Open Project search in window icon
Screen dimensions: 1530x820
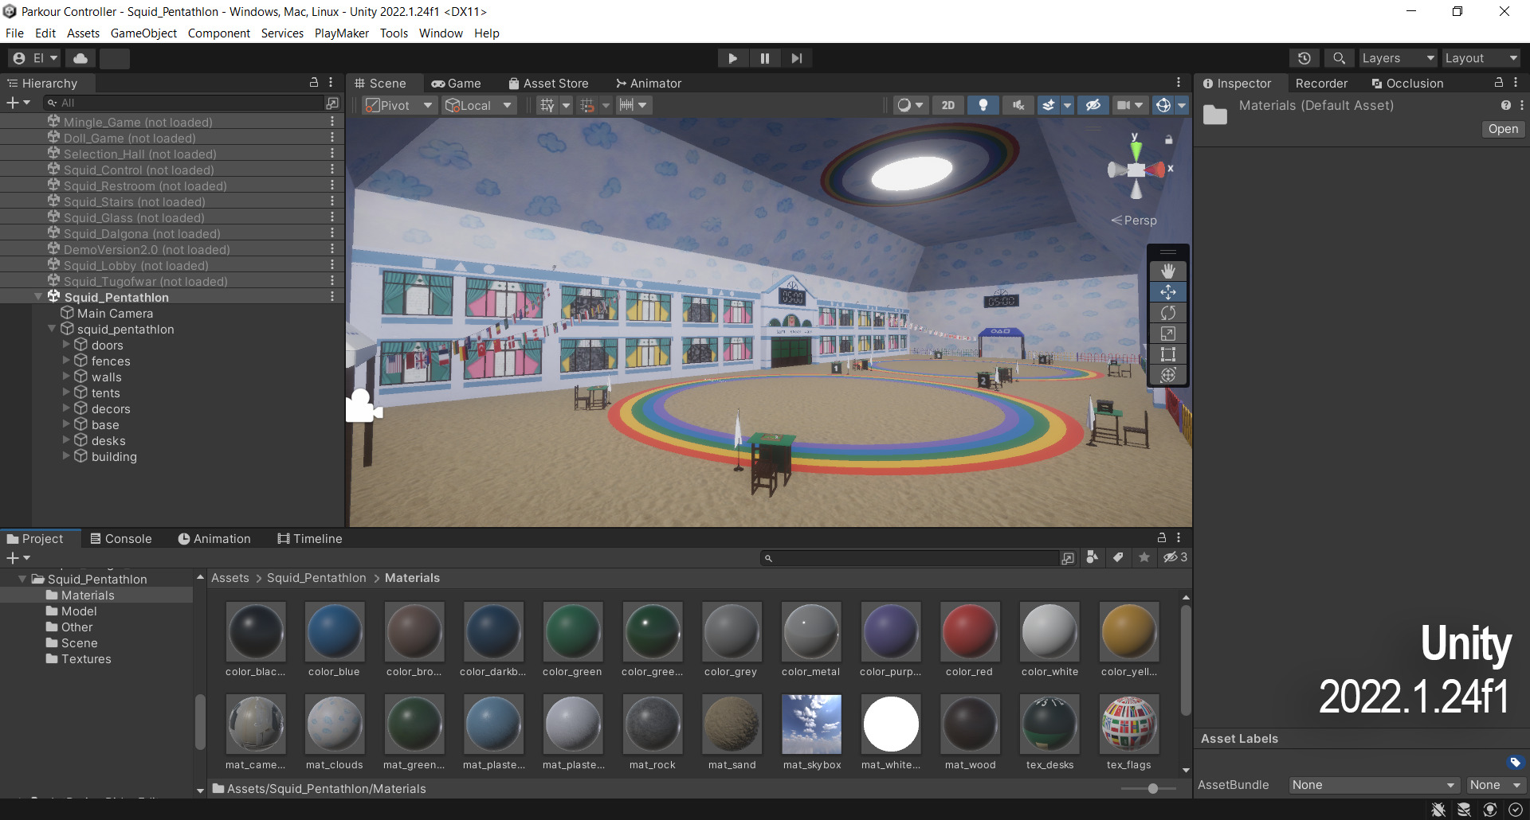[x=1068, y=558]
